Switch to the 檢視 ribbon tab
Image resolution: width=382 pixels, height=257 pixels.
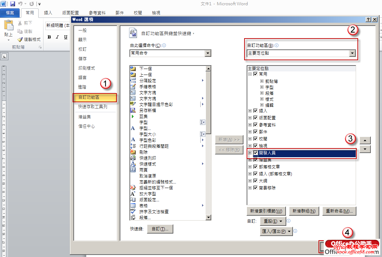coord(156,13)
